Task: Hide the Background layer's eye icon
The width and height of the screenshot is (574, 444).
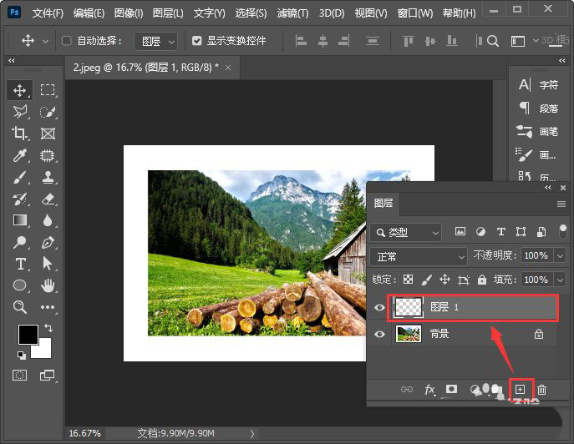Action: (x=379, y=334)
